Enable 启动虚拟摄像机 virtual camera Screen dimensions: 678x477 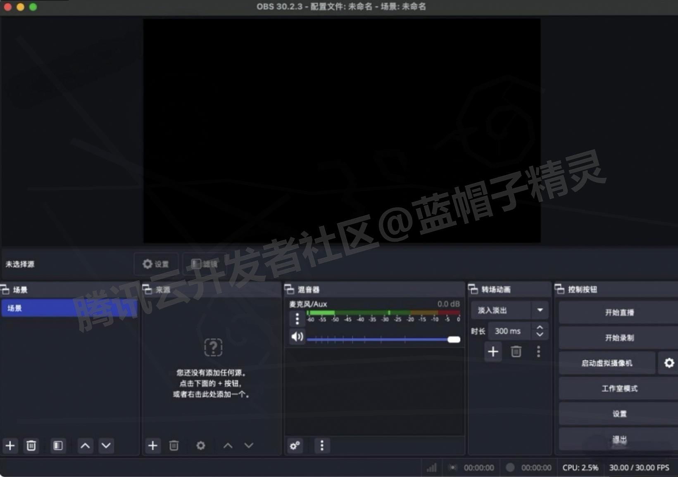(607, 363)
